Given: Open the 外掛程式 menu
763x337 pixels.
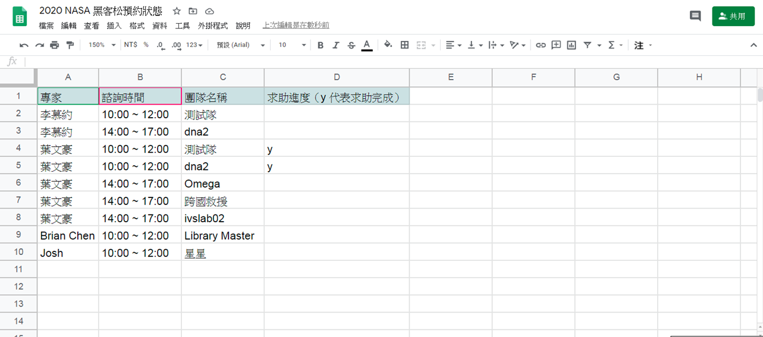Looking at the screenshot, I should 213,26.
